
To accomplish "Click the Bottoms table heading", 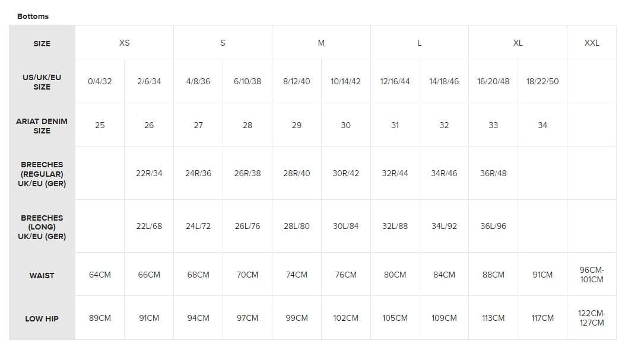I will pyautogui.click(x=33, y=17).
